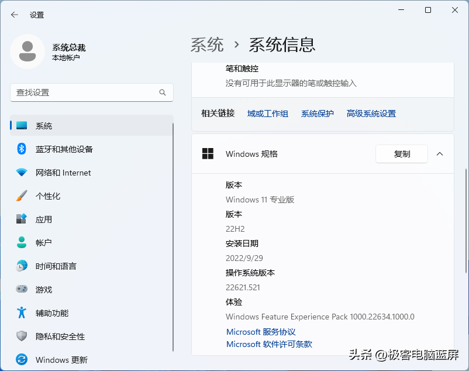Click the 体验 label
The image size is (469, 371).
pyautogui.click(x=233, y=302)
